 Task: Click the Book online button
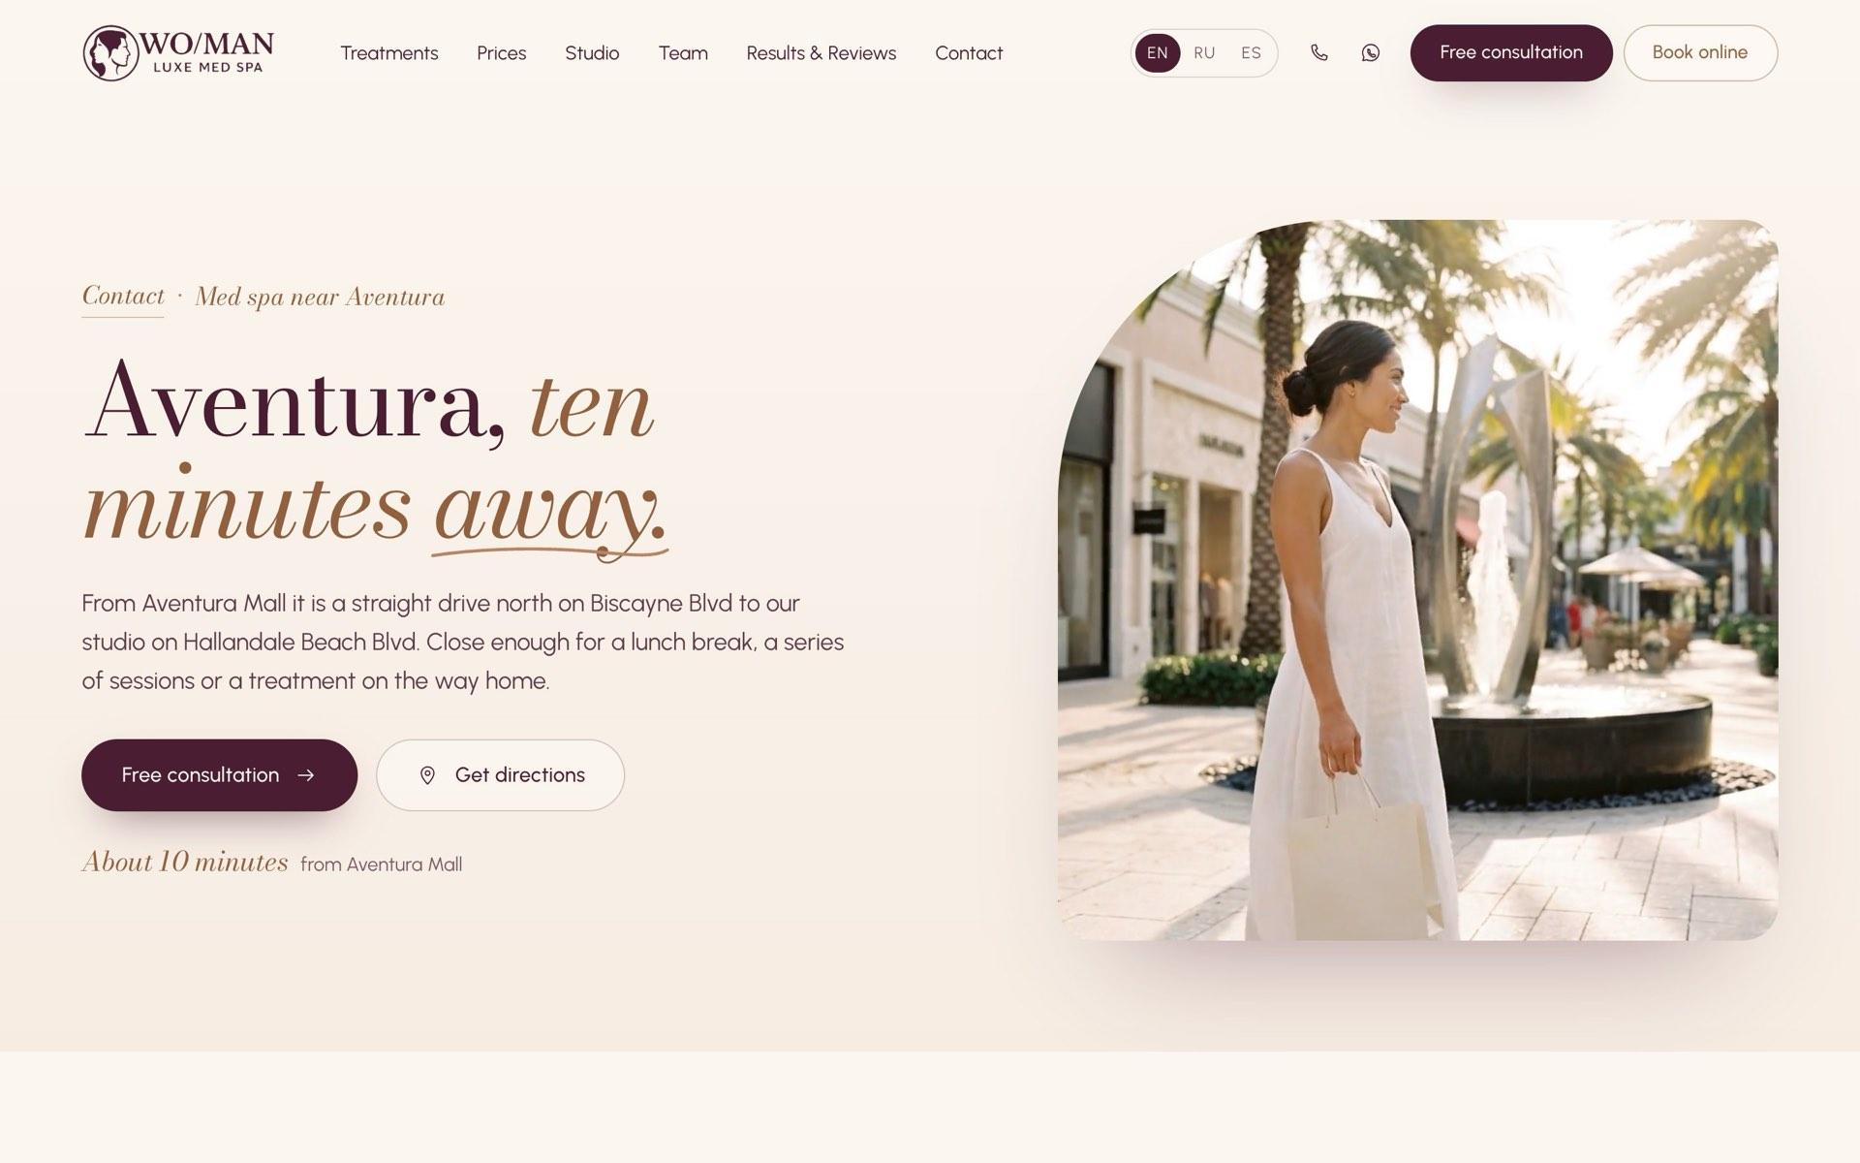point(1700,52)
